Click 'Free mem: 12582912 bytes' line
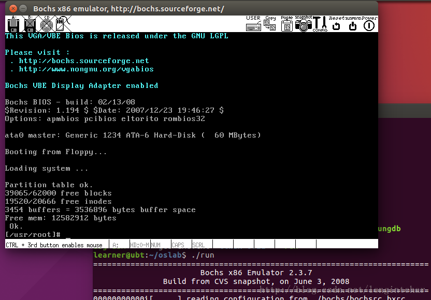 [61, 218]
